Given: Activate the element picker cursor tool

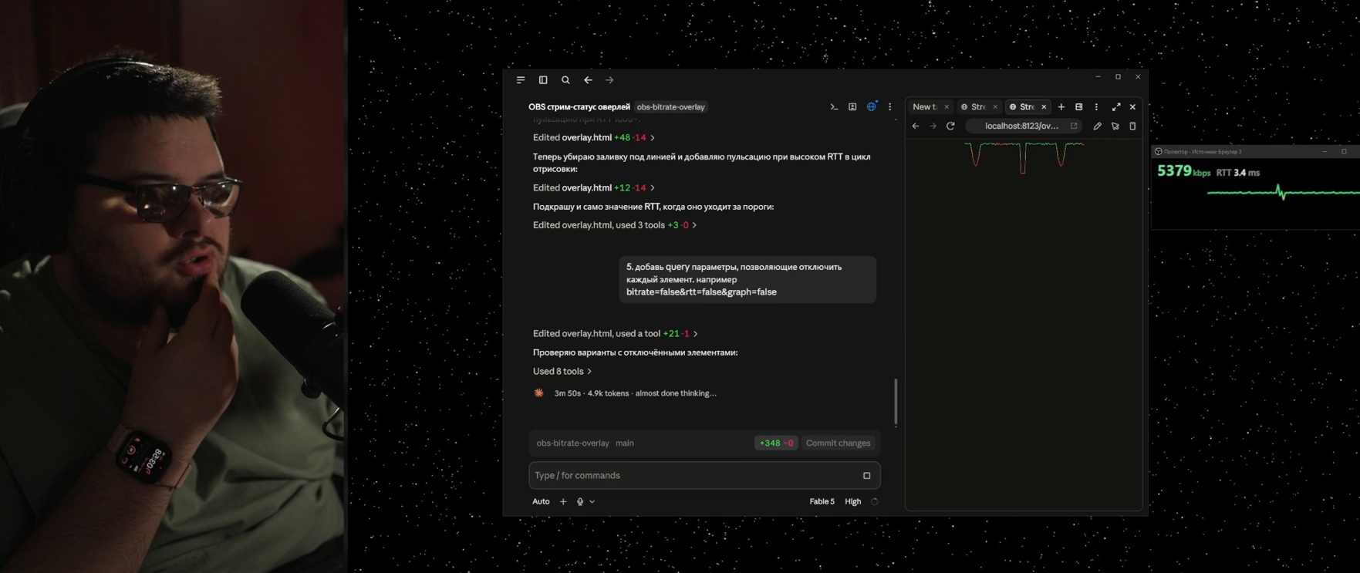Looking at the screenshot, I should coord(1115,126).
